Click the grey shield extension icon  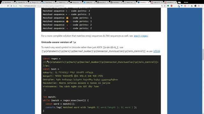coord(188,6)
